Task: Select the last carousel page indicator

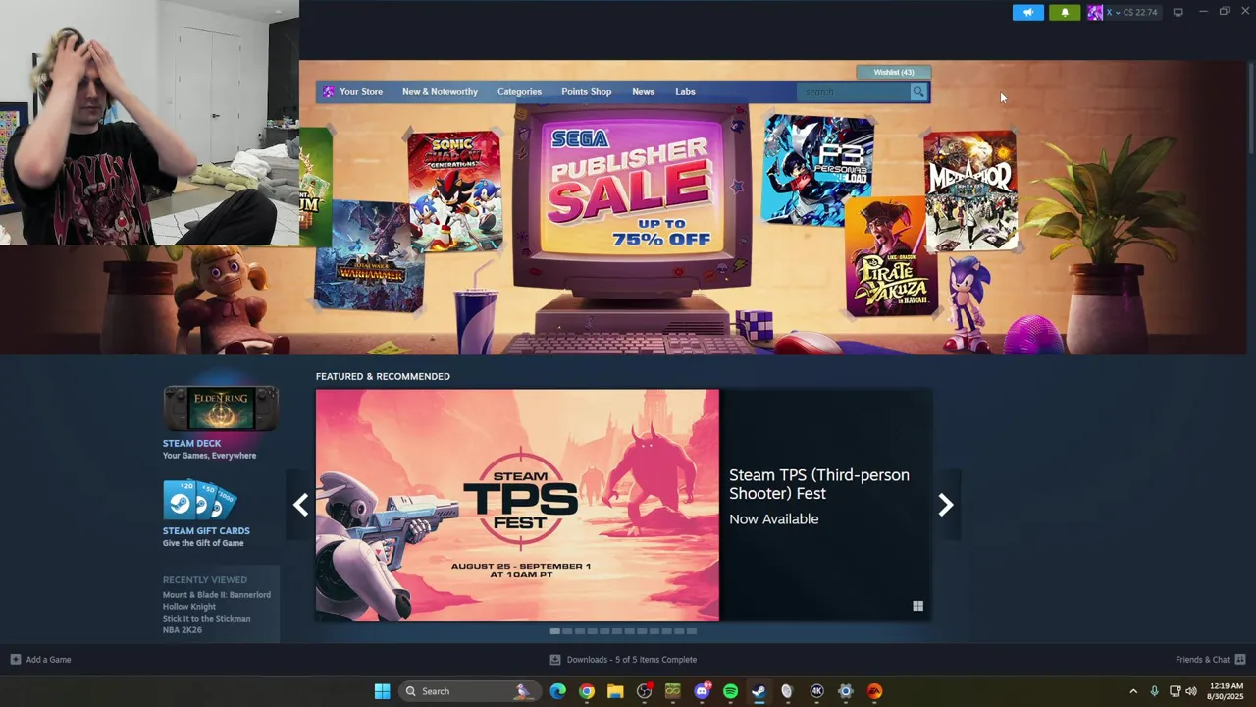Action: point(691,631)
